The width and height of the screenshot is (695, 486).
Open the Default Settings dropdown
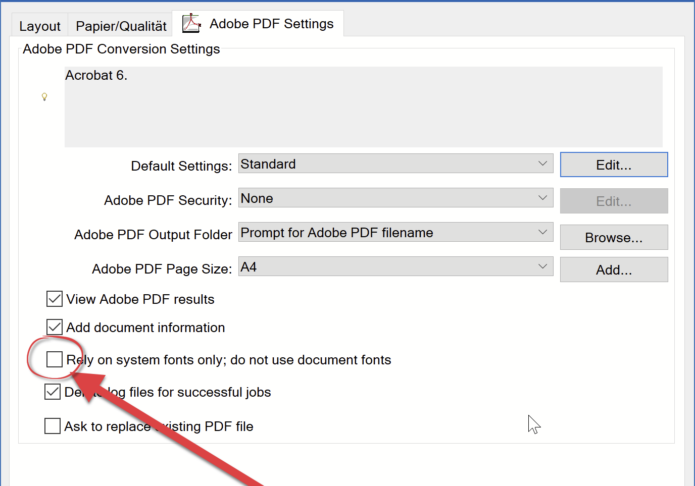coord(395,164)
